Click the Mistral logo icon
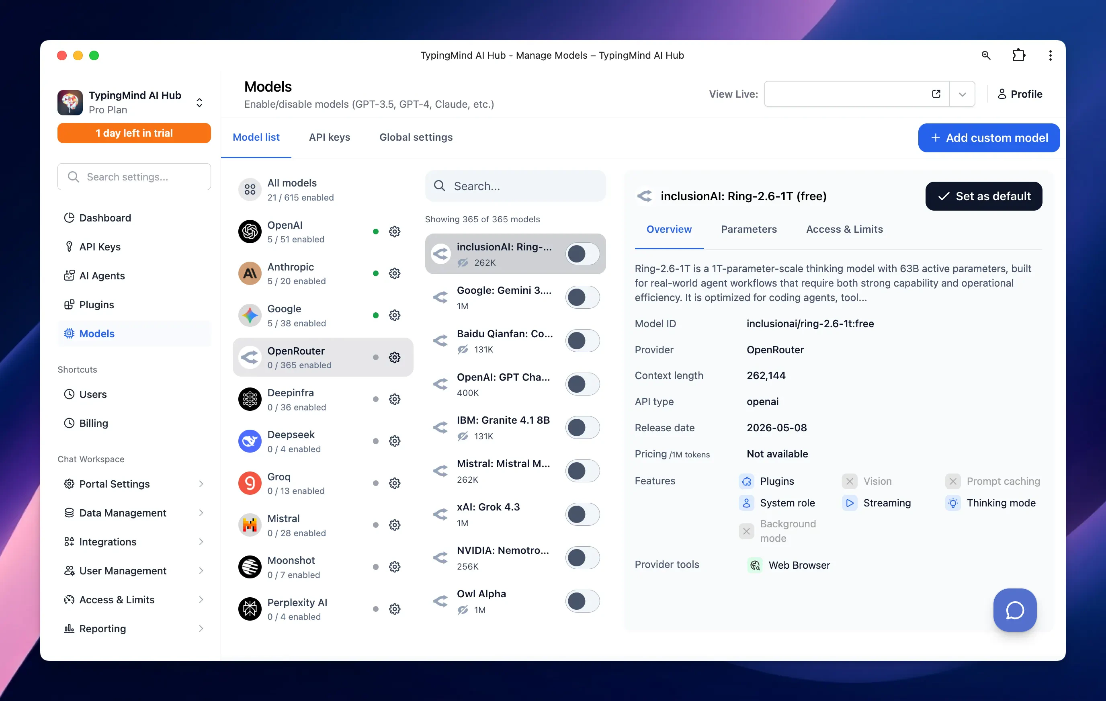 [250, 525]
